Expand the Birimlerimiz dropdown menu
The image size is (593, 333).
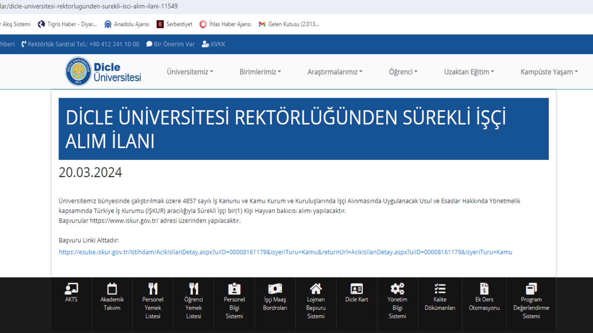pyautogui.click(x=260, y=72)
